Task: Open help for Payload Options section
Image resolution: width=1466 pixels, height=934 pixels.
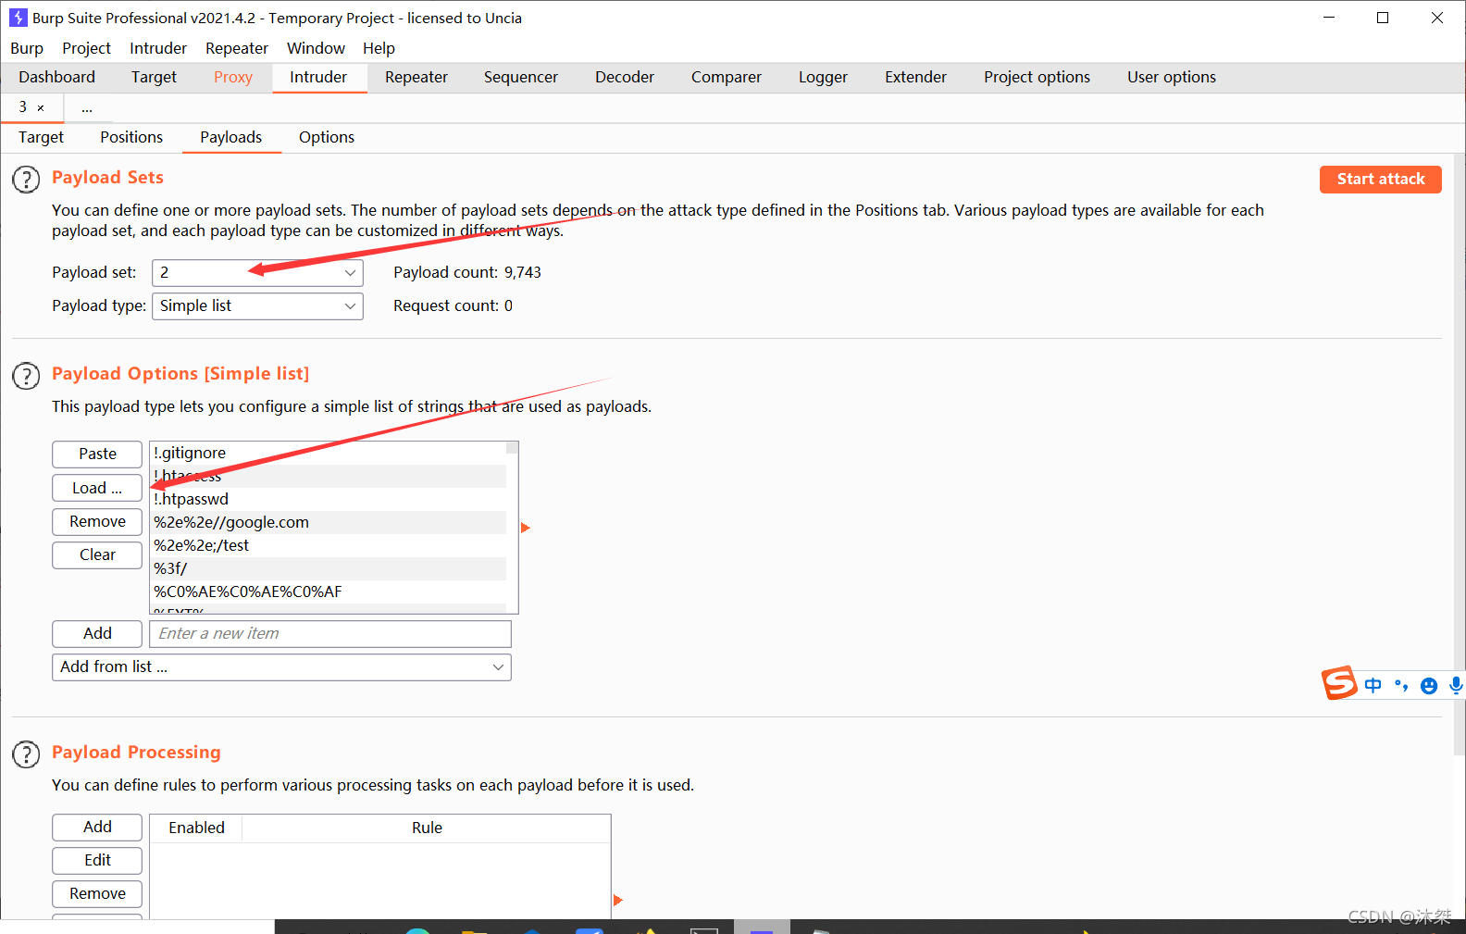Action: (x=26, y=376)
